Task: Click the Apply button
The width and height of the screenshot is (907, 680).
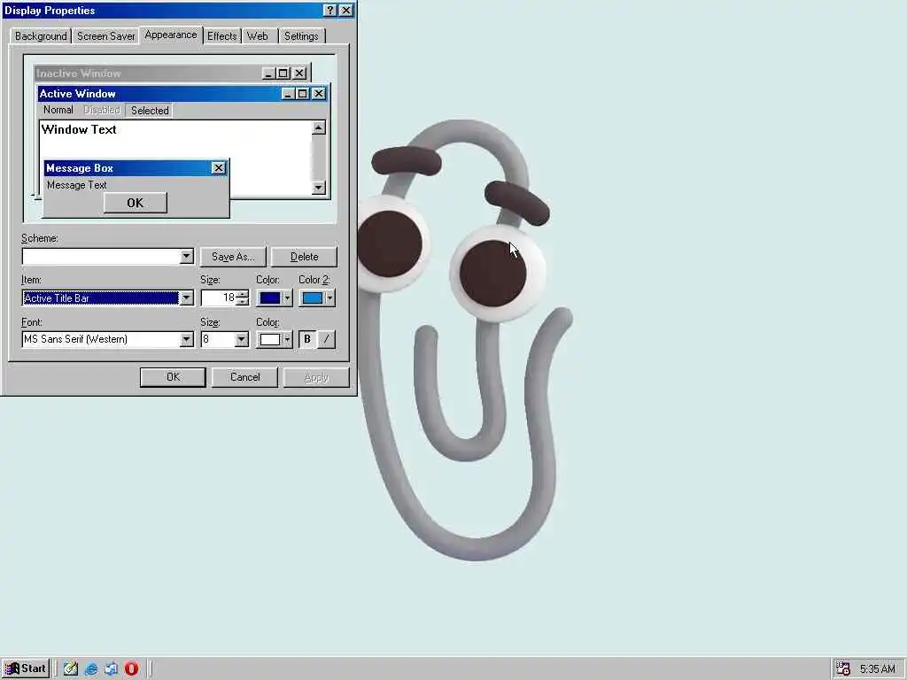Action: click(x=316, y=377)
